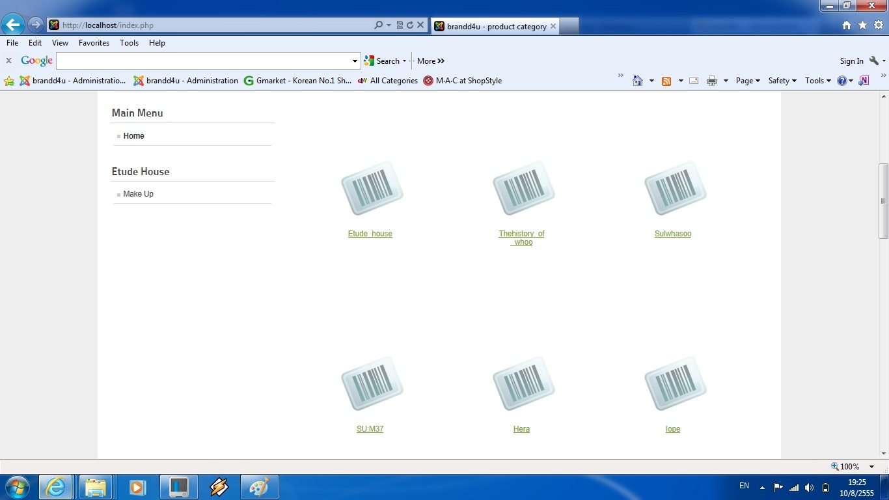
Task: Open the gear settings icon at top right
Action: pos(879,25)
